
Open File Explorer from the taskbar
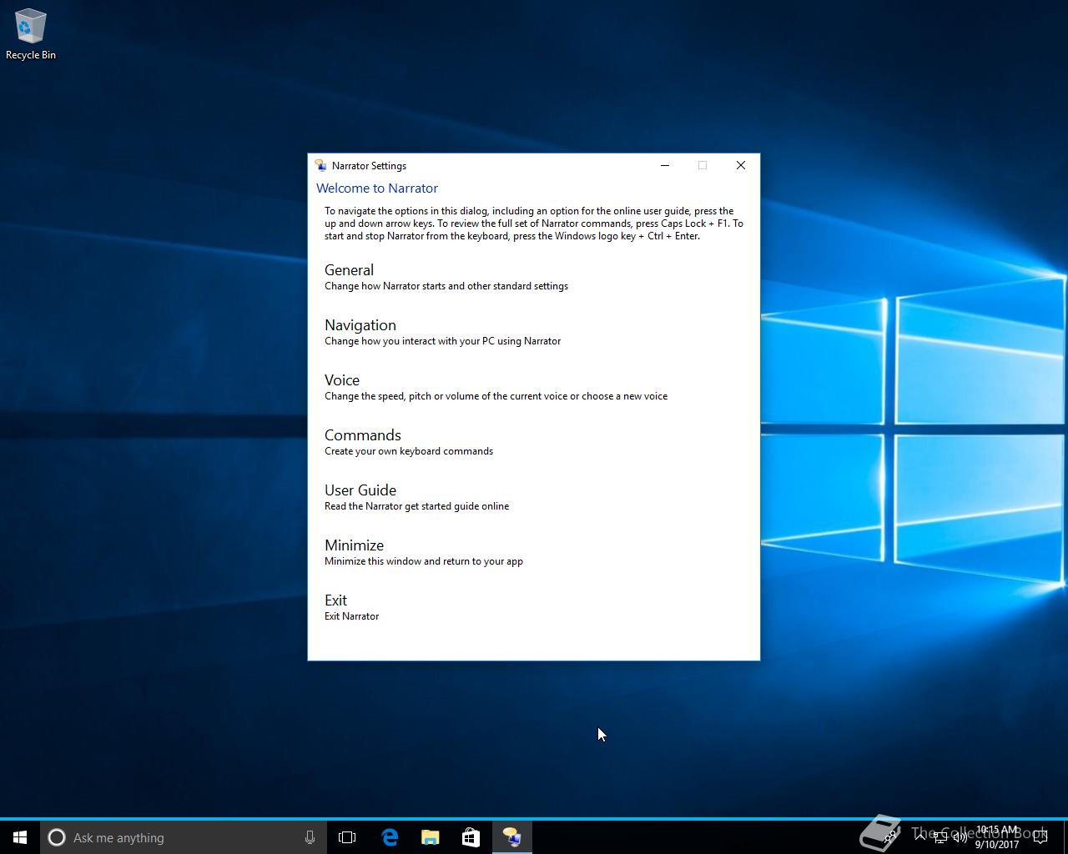pyautogui.click(x=431, y=837)
